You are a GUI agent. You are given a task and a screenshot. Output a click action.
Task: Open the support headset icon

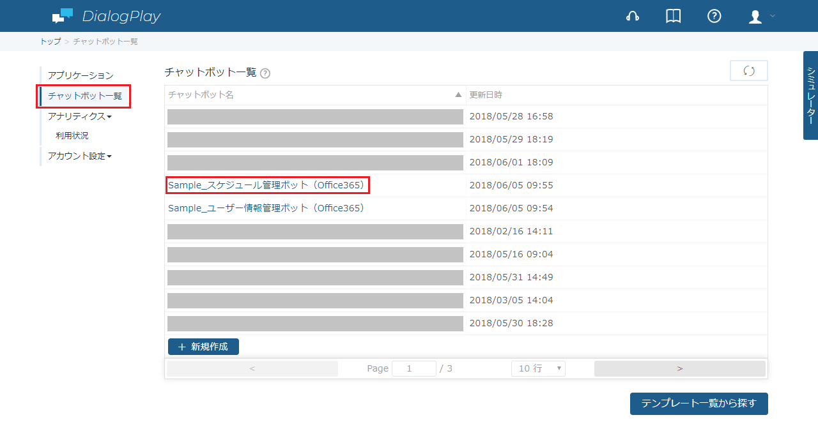(x=633, y=17)
